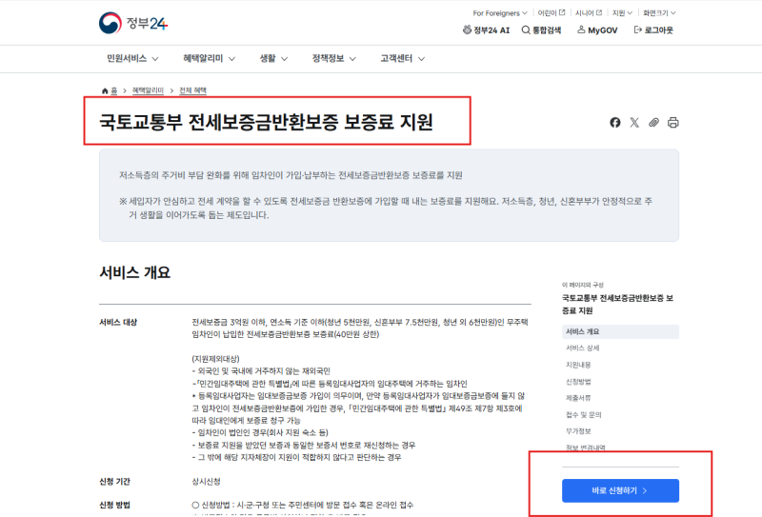Expand the 지원 dropdown

tap(622, 13)
